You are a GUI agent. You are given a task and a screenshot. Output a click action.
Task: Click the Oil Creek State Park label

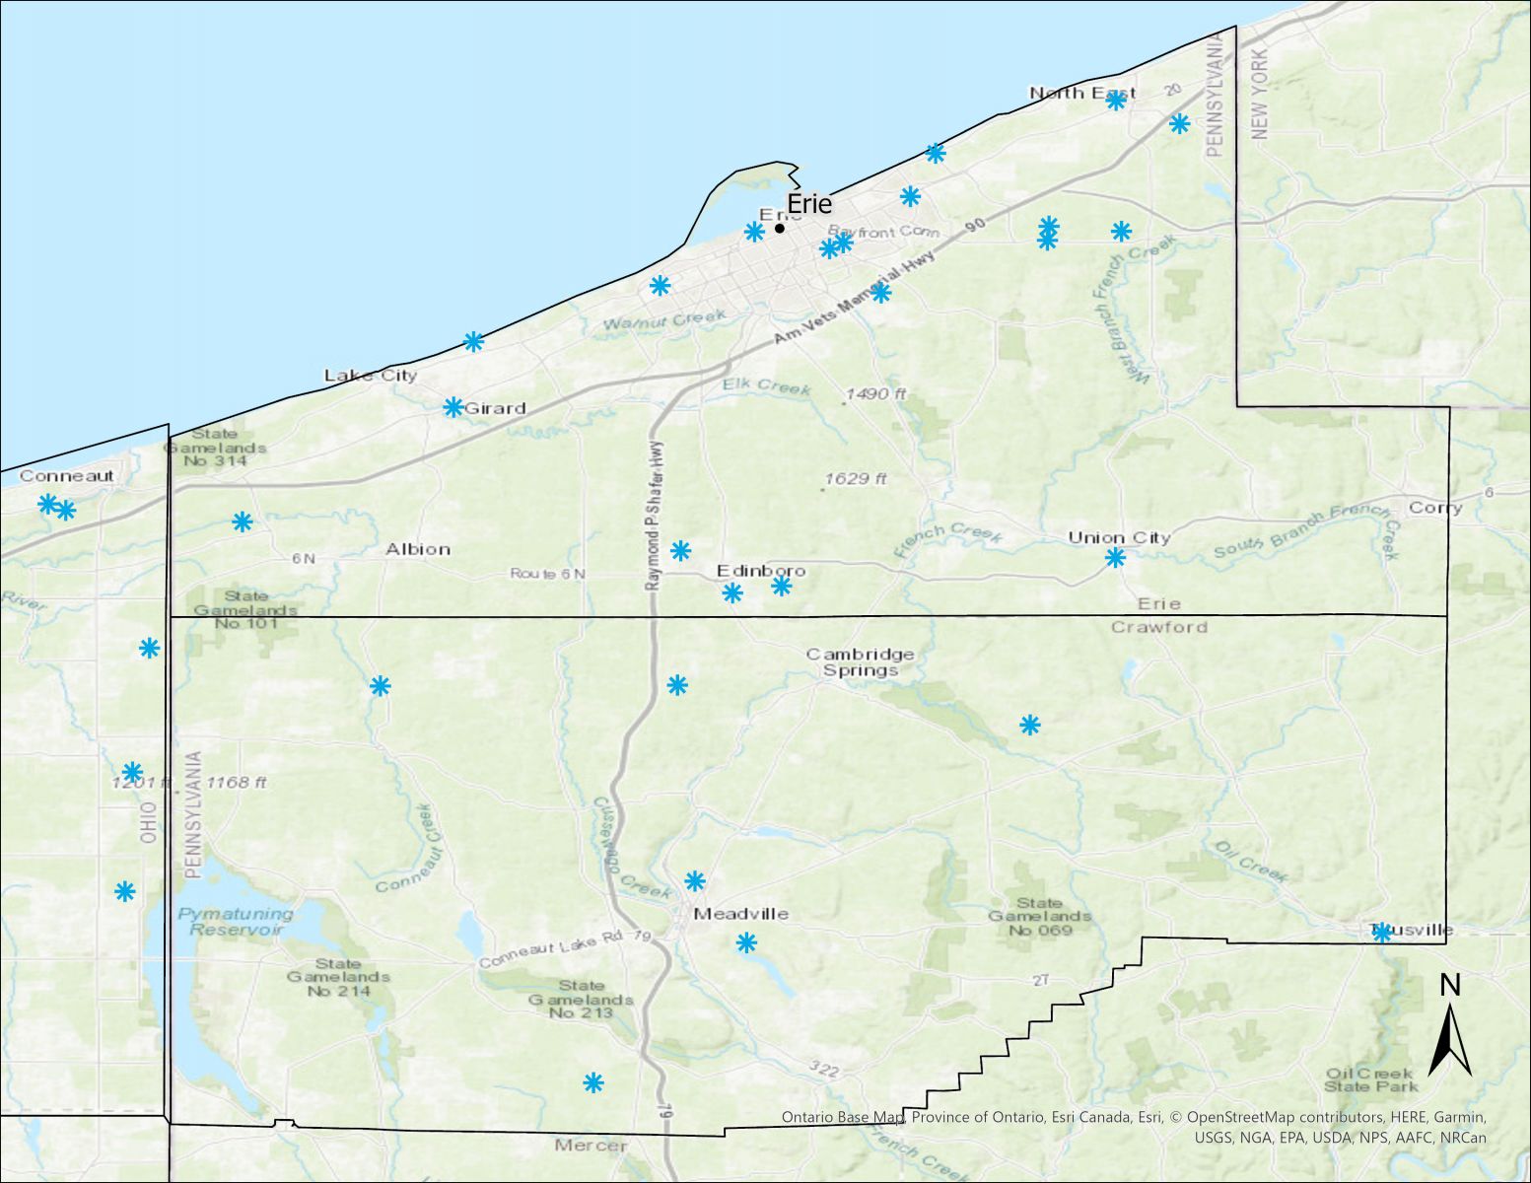click(1370, 1079)
